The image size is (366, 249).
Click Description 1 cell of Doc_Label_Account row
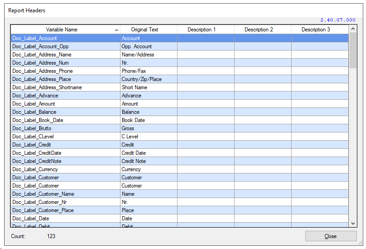(x=206, y=38)
